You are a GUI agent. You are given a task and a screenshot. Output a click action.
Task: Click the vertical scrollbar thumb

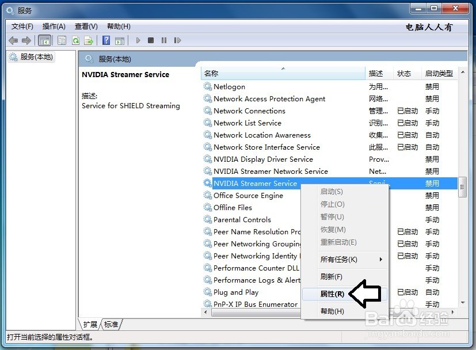tap(462, 187)
